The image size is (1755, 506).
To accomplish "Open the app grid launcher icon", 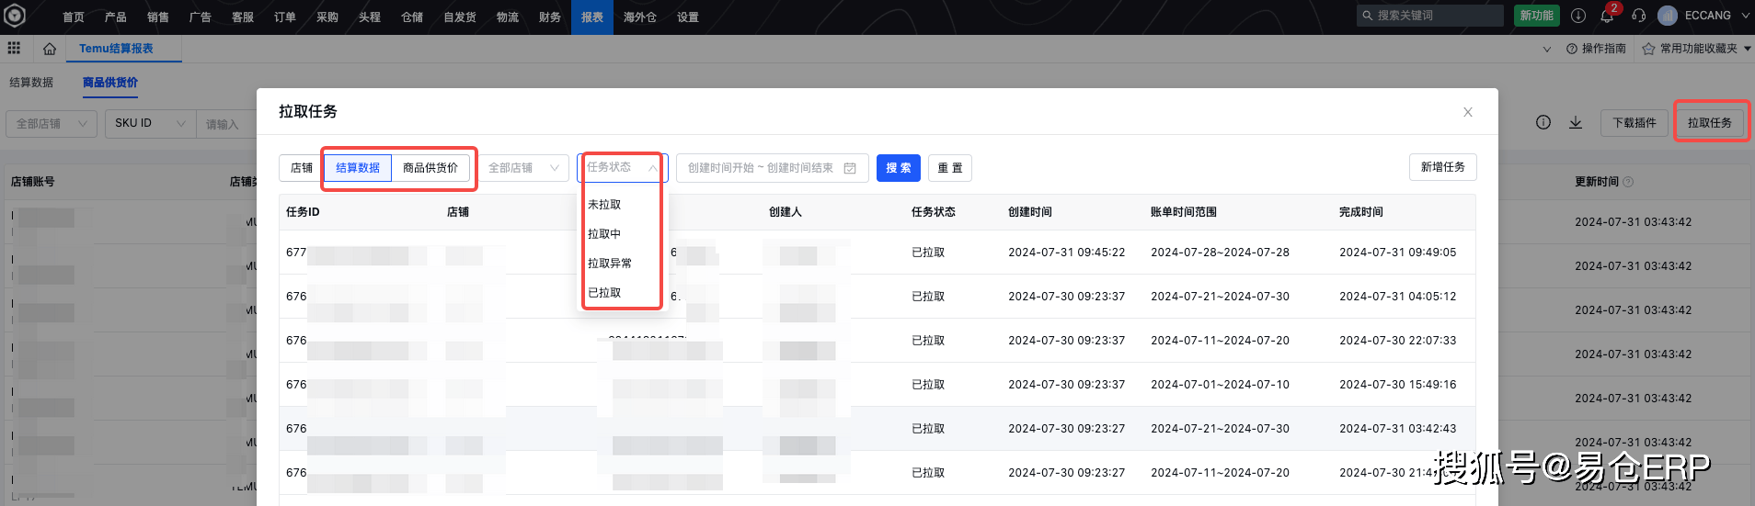I will coord(14,48).
